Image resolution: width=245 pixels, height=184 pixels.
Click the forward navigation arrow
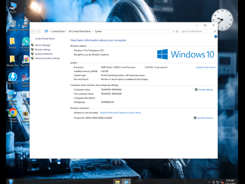coord(38,31)
